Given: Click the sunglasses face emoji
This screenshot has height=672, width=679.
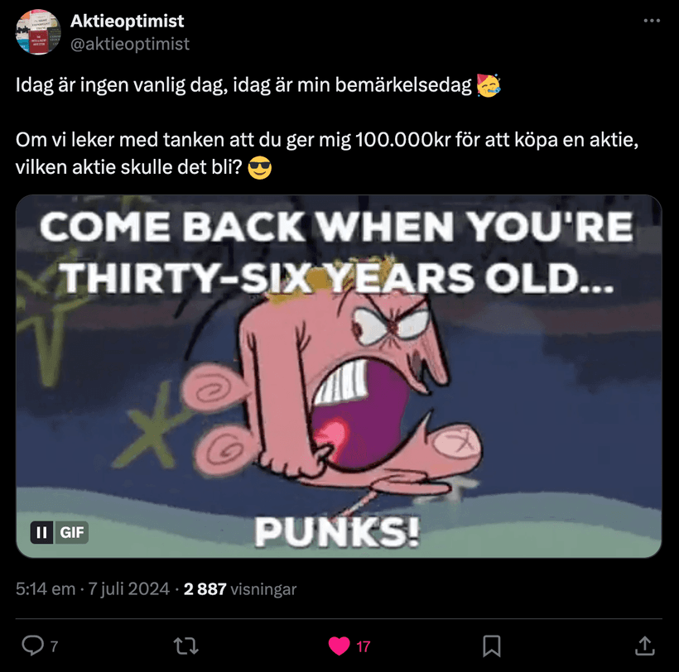Looking at the screenshot, I should [x=260, y=168].
